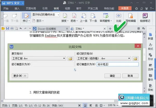Expand the 审阅窗格 dropdown arrow

pos(111,21)
